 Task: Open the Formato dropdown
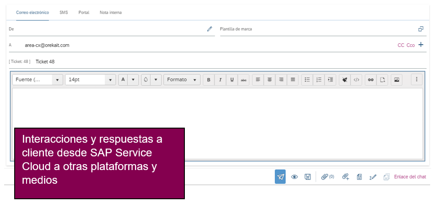pyautogui.click(x=182, y=80)
